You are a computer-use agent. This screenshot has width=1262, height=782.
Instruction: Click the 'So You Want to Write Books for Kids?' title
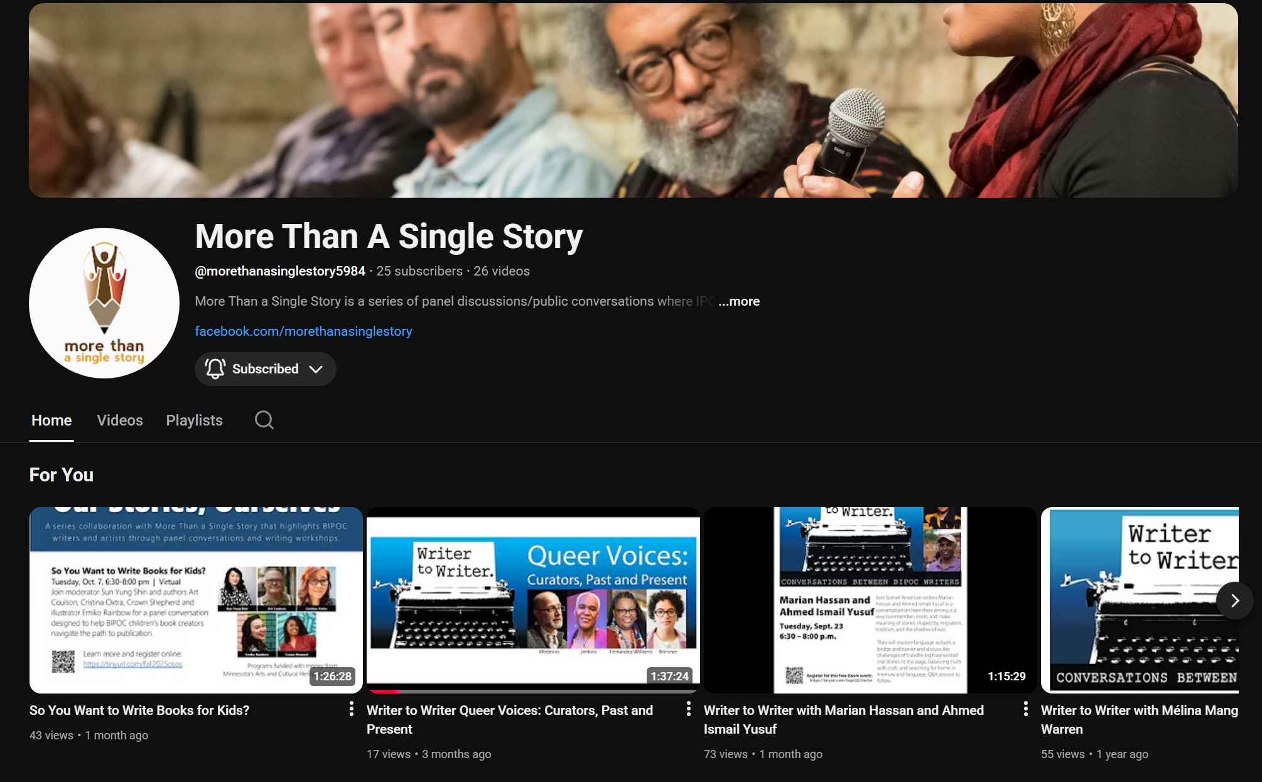point(139,710)
